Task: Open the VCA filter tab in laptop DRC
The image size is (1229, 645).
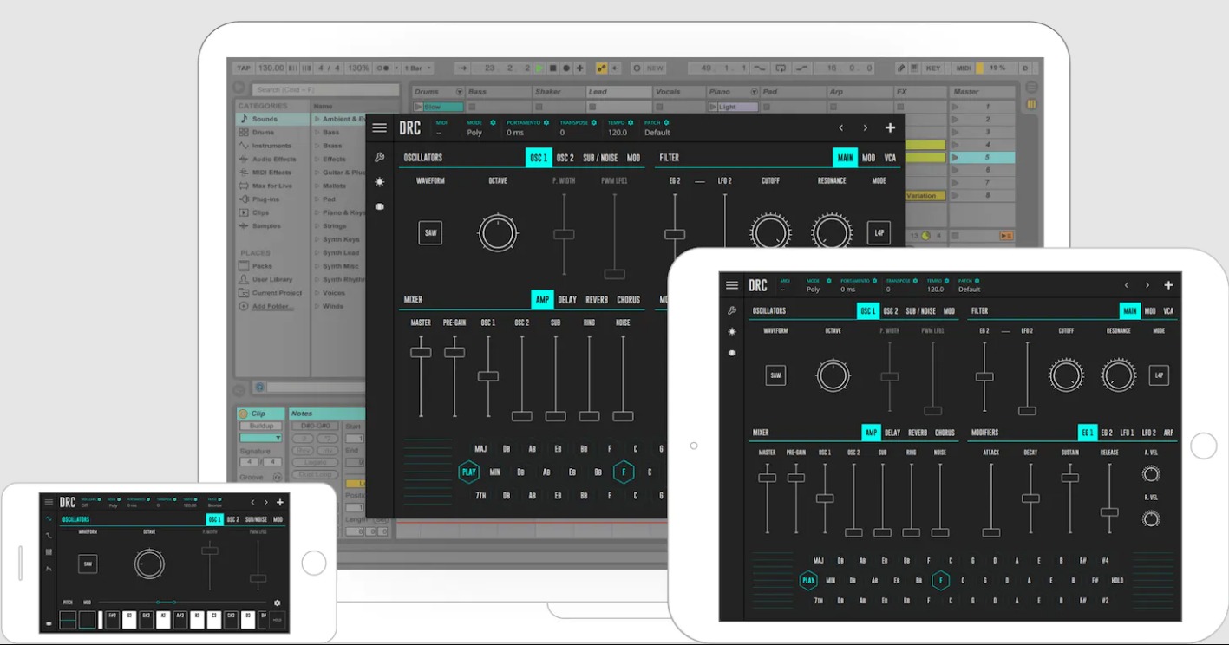Action: click(x=890, y=158)
